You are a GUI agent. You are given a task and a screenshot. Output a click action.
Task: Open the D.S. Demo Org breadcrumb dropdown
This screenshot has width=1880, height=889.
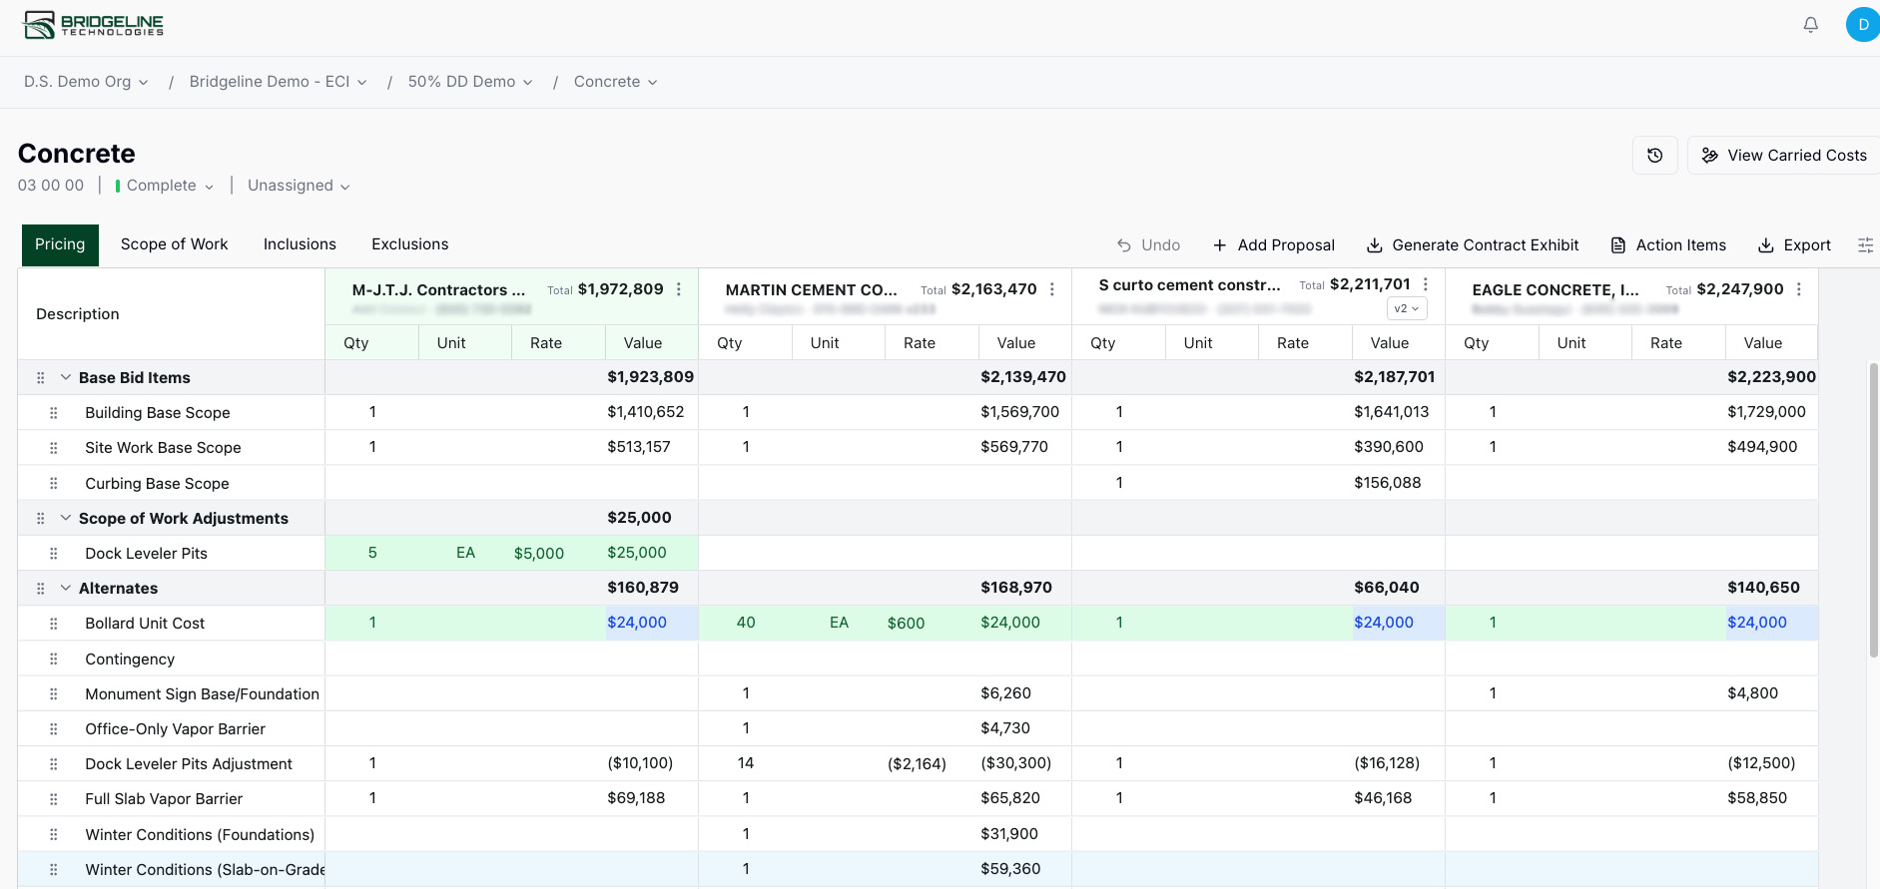[86, 82]
